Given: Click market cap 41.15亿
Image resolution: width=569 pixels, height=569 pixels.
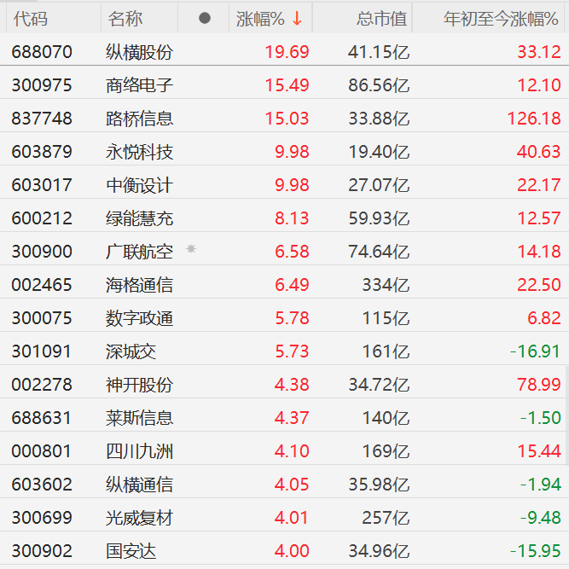Looking at the screenshot, I should pos(379,52).
